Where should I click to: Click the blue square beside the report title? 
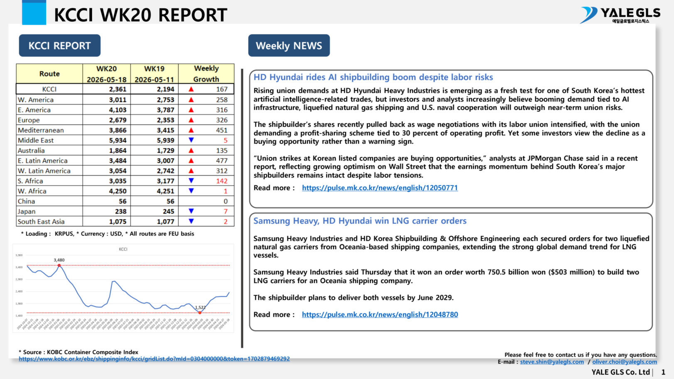pyautogui.click(x=34, y=12)
